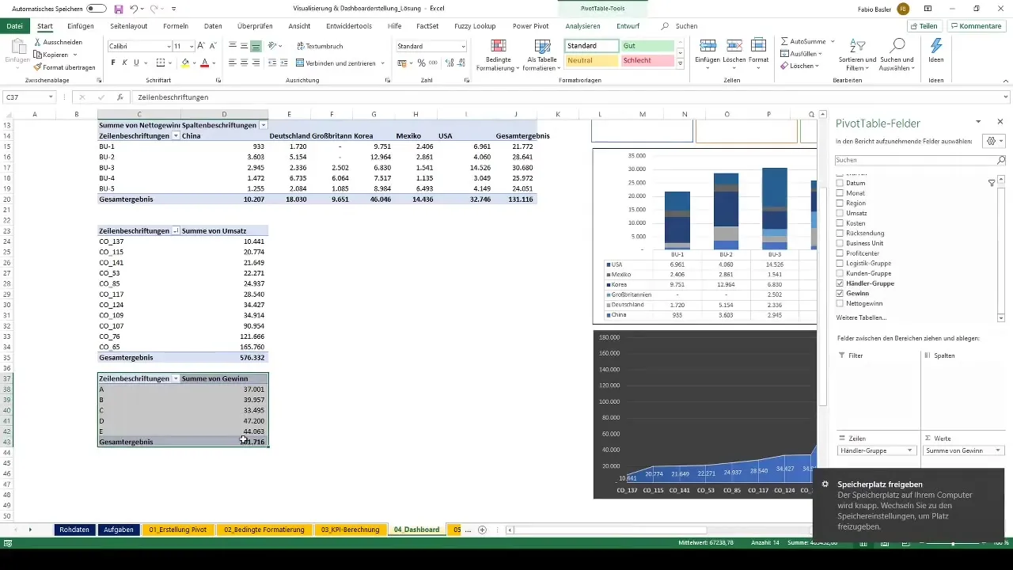Check the Datum field checkbox
Screen dimensions: 1013x570
pyautogui.click(x=840, y=183)
